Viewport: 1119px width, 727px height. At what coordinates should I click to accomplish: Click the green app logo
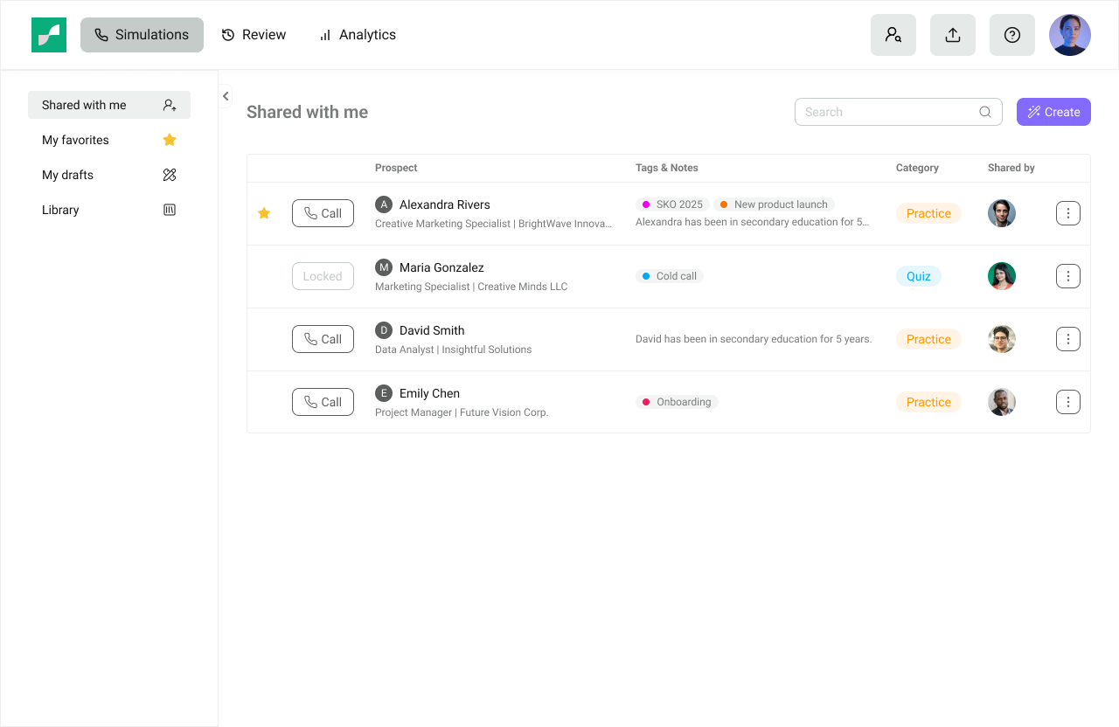(49, 35)
